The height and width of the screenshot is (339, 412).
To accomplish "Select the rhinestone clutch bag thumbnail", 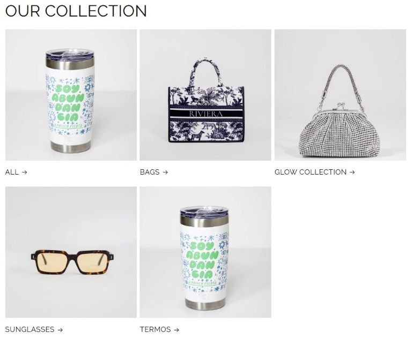I will pos(340,95).
